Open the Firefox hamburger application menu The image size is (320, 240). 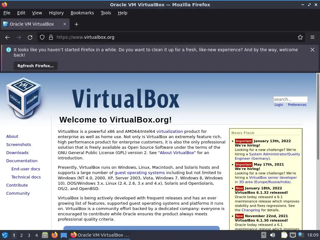tap(312, 37)
